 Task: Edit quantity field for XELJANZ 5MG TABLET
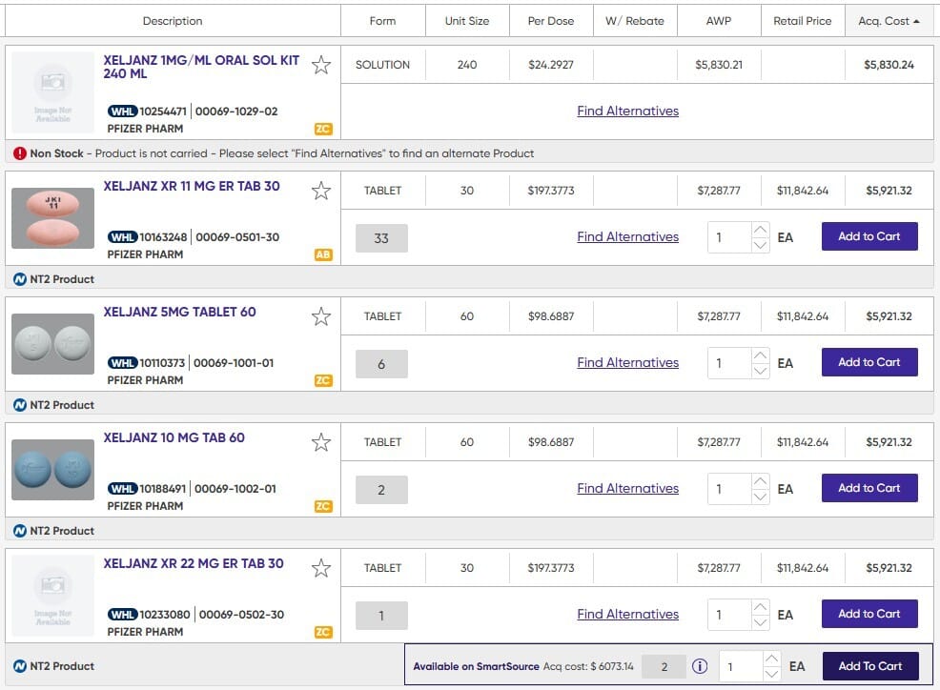coord(729,364)
